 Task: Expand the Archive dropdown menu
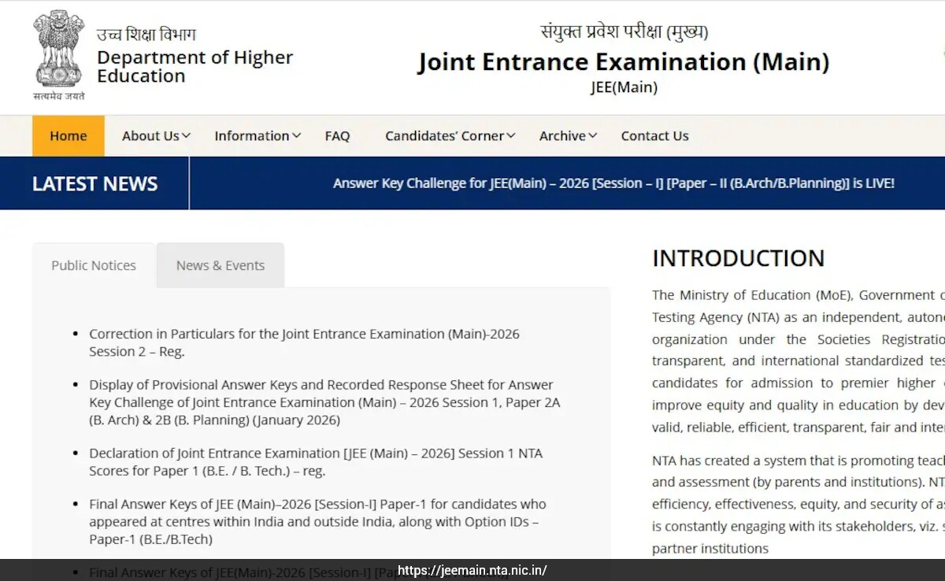tap(568, 135)
